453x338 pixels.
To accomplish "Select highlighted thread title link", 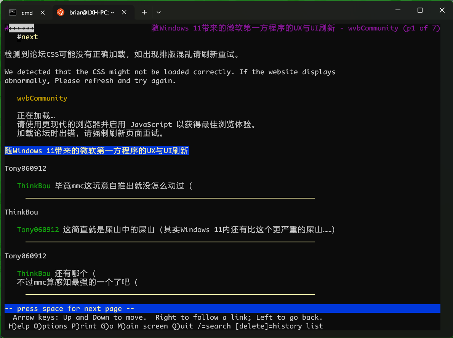I will (97, 151).
